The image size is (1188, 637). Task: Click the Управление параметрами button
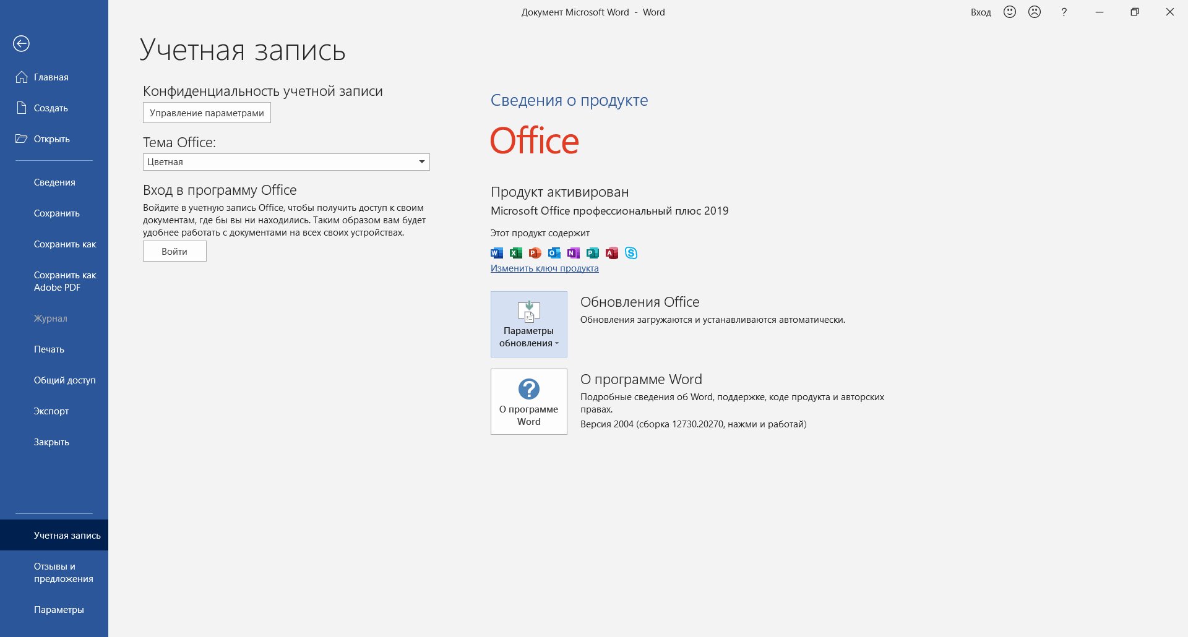207,113
